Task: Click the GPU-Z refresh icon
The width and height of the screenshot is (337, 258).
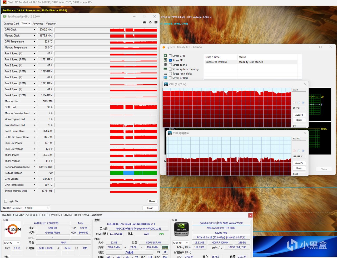Action: (150, 23)
